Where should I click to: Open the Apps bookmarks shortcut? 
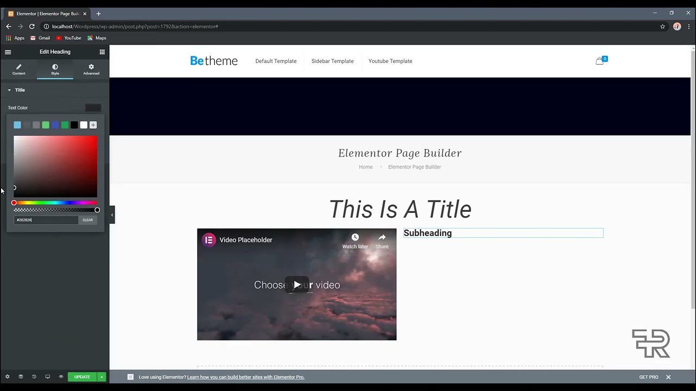(x=15, y=38)
